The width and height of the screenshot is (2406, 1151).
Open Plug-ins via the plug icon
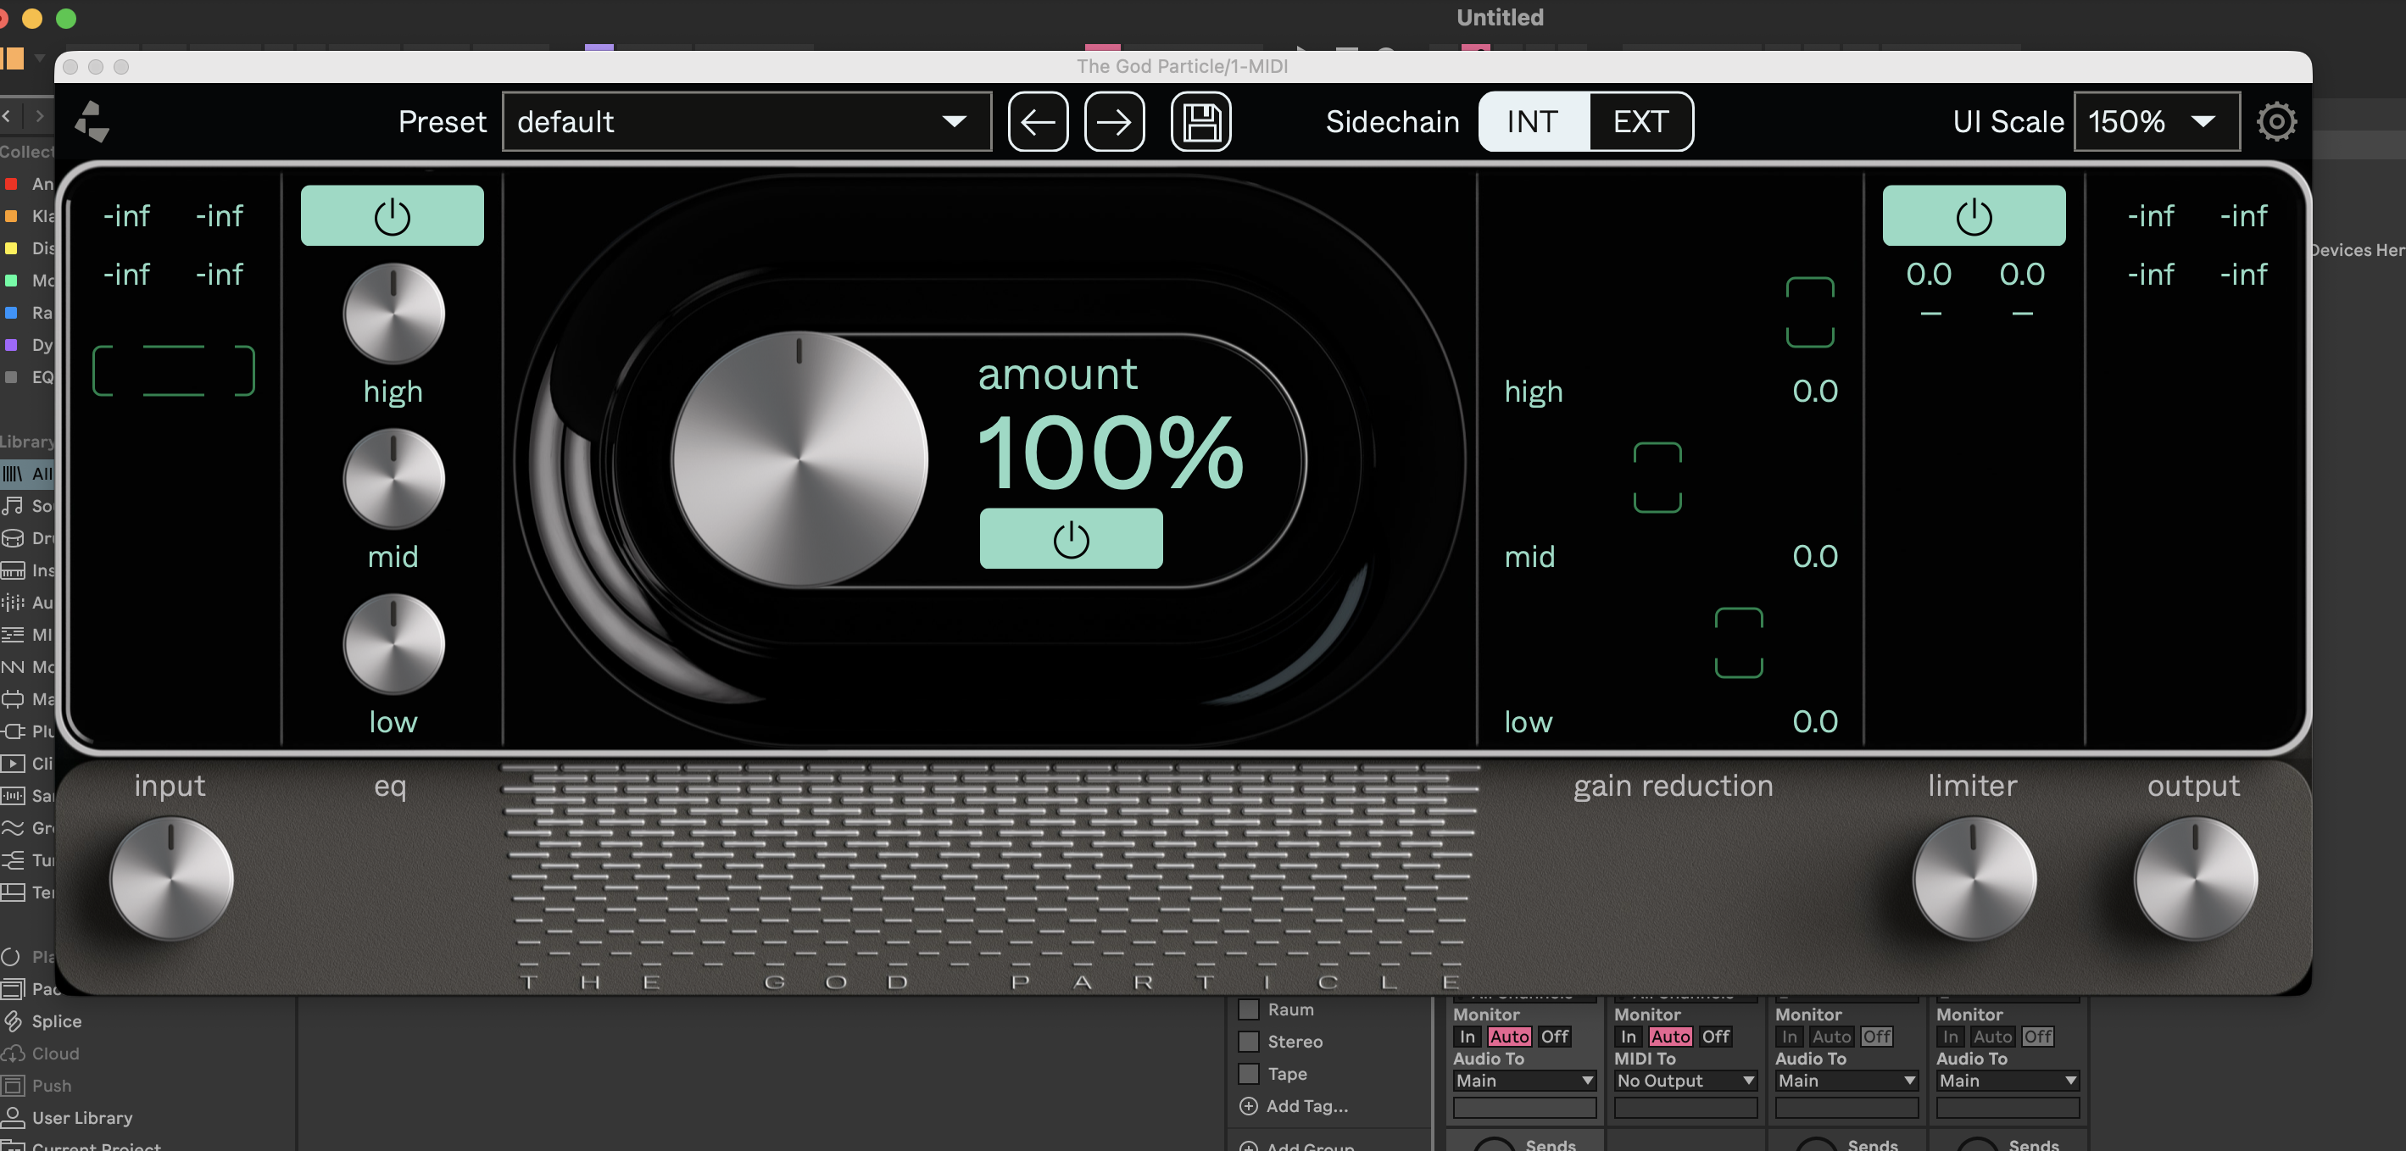click(12, 731)
